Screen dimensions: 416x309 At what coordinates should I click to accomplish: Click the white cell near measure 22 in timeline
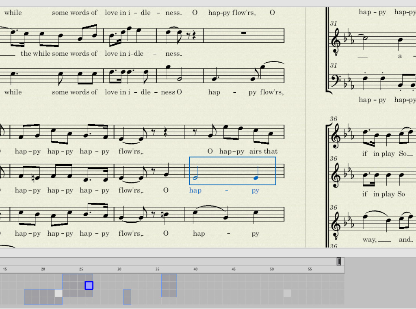pos(58,293)
